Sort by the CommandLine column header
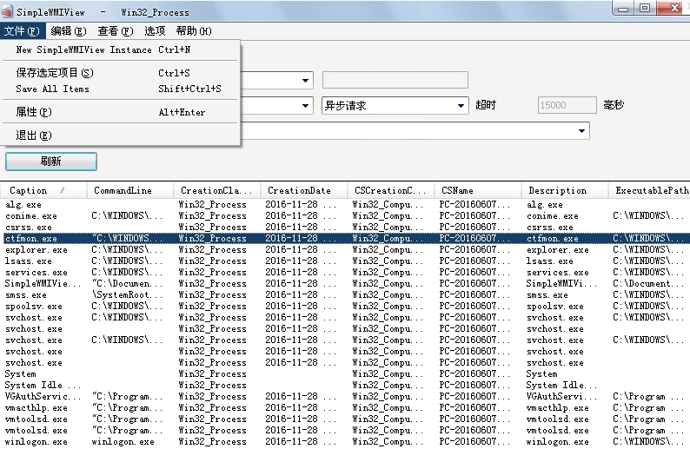Image resolution: width=690 pixels, height=449 pixels. [129, 190]
